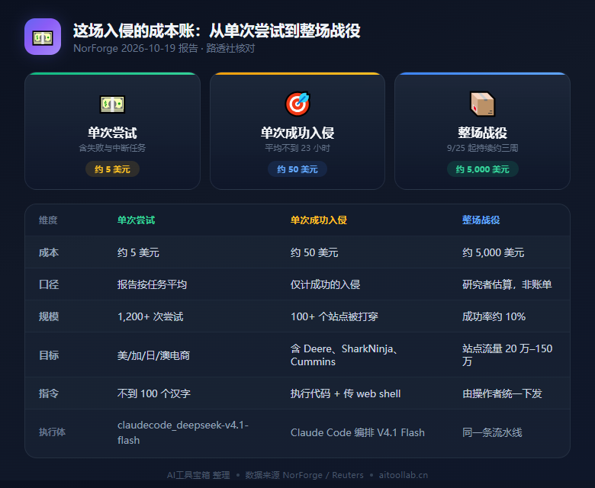Click cell 不到 100 个汉字
This screenshot has height=488, width=595.
153,393
